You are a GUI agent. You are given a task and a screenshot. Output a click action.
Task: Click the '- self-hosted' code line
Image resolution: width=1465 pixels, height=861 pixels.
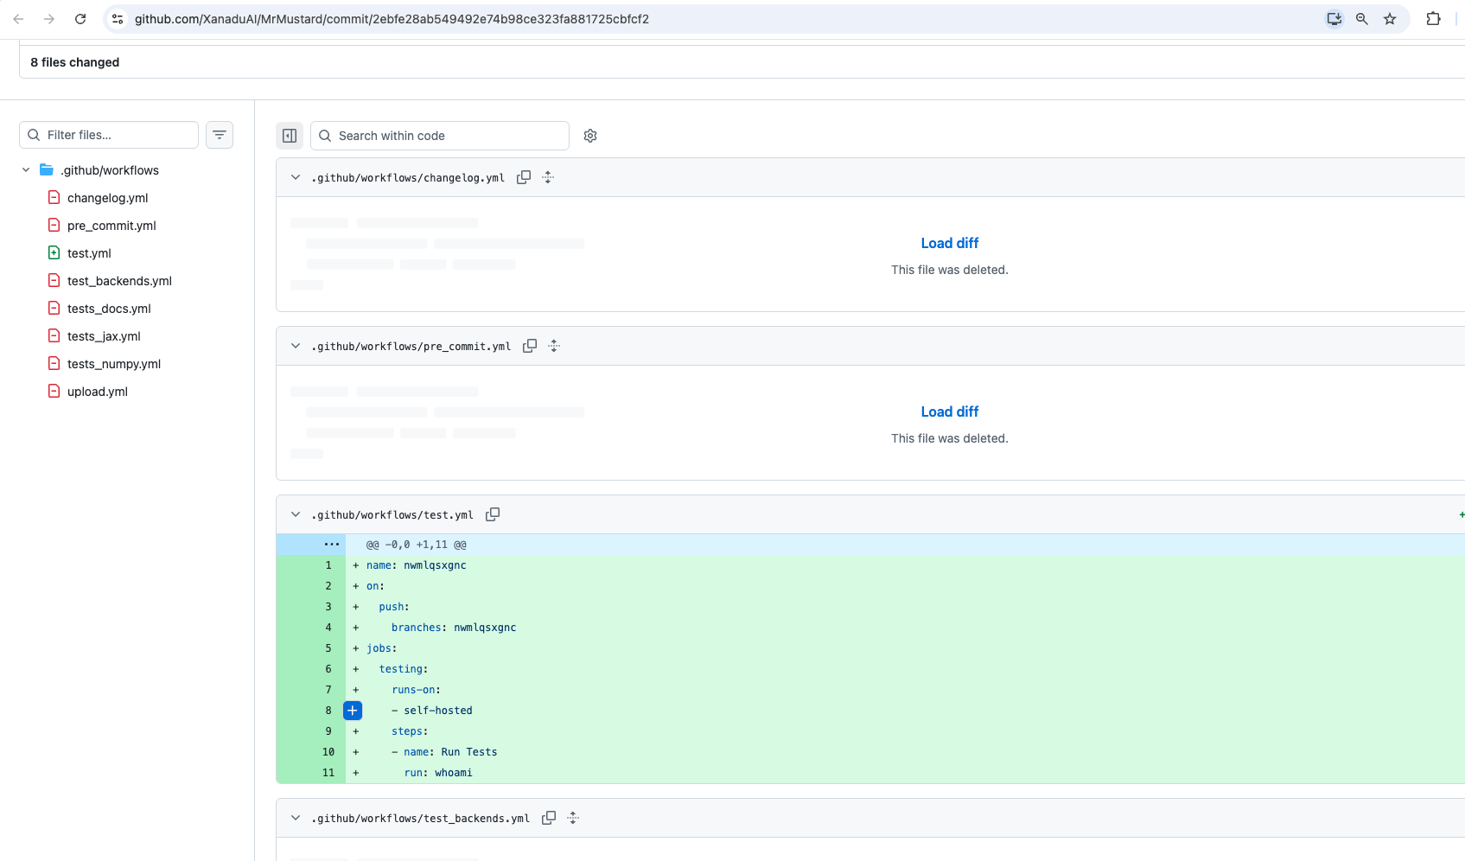pos(432,711)
